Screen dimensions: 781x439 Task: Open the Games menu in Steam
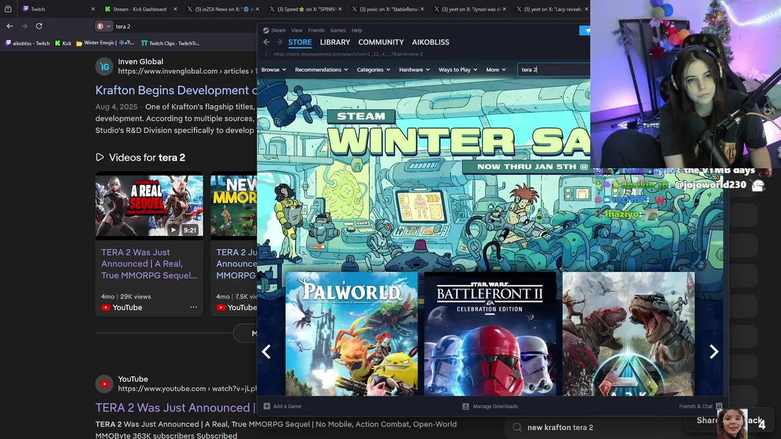point(337,30)
